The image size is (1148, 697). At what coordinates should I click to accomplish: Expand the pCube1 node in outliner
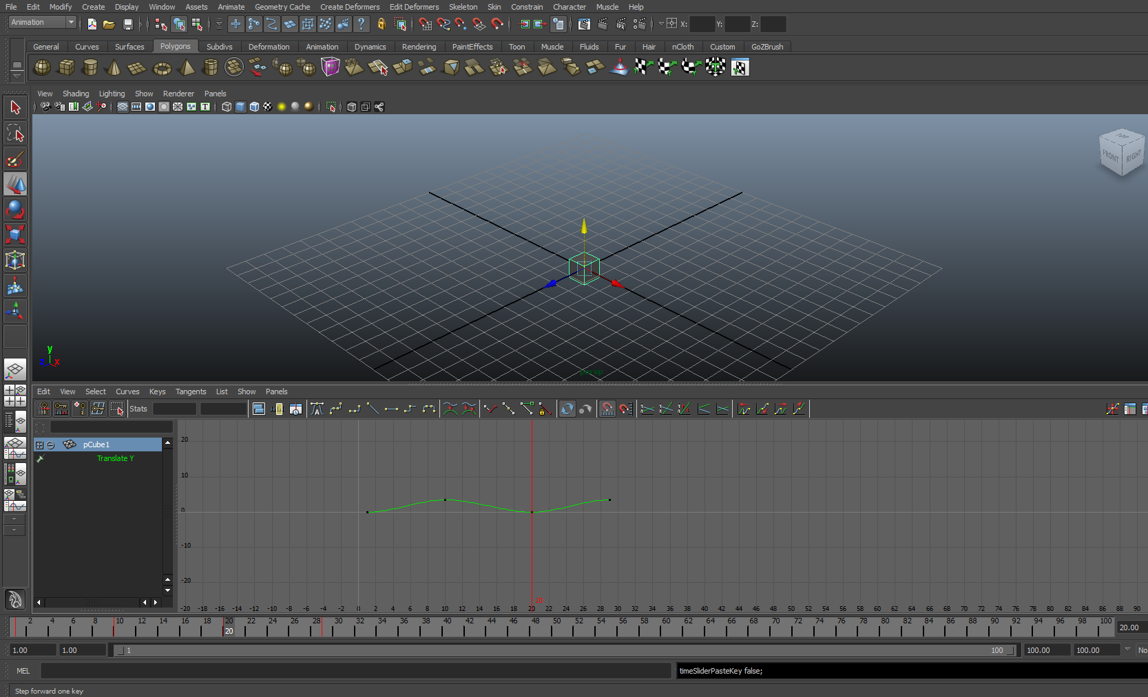tap(39, 445)
